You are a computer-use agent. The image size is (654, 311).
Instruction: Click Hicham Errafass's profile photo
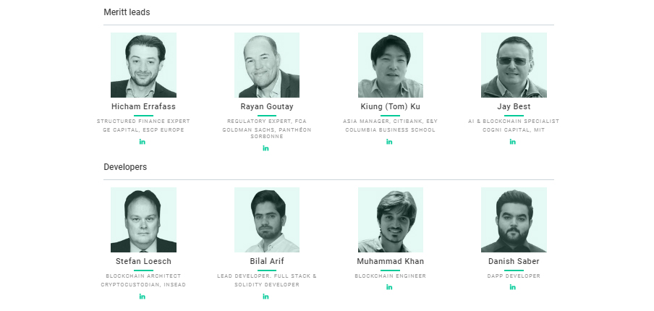pos(143,65)
